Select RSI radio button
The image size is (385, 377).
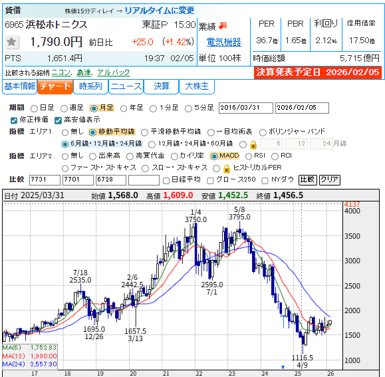tap(249, 156)
